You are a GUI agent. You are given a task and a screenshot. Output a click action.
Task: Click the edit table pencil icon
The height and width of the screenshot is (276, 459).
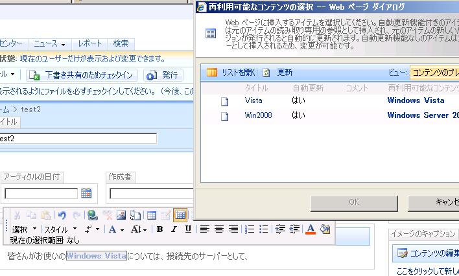pyautogui.click(x=166, y=215)
